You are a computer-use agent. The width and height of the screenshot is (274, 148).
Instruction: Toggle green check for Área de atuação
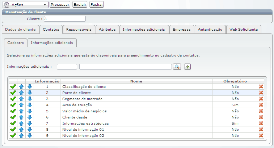(13, 105)
